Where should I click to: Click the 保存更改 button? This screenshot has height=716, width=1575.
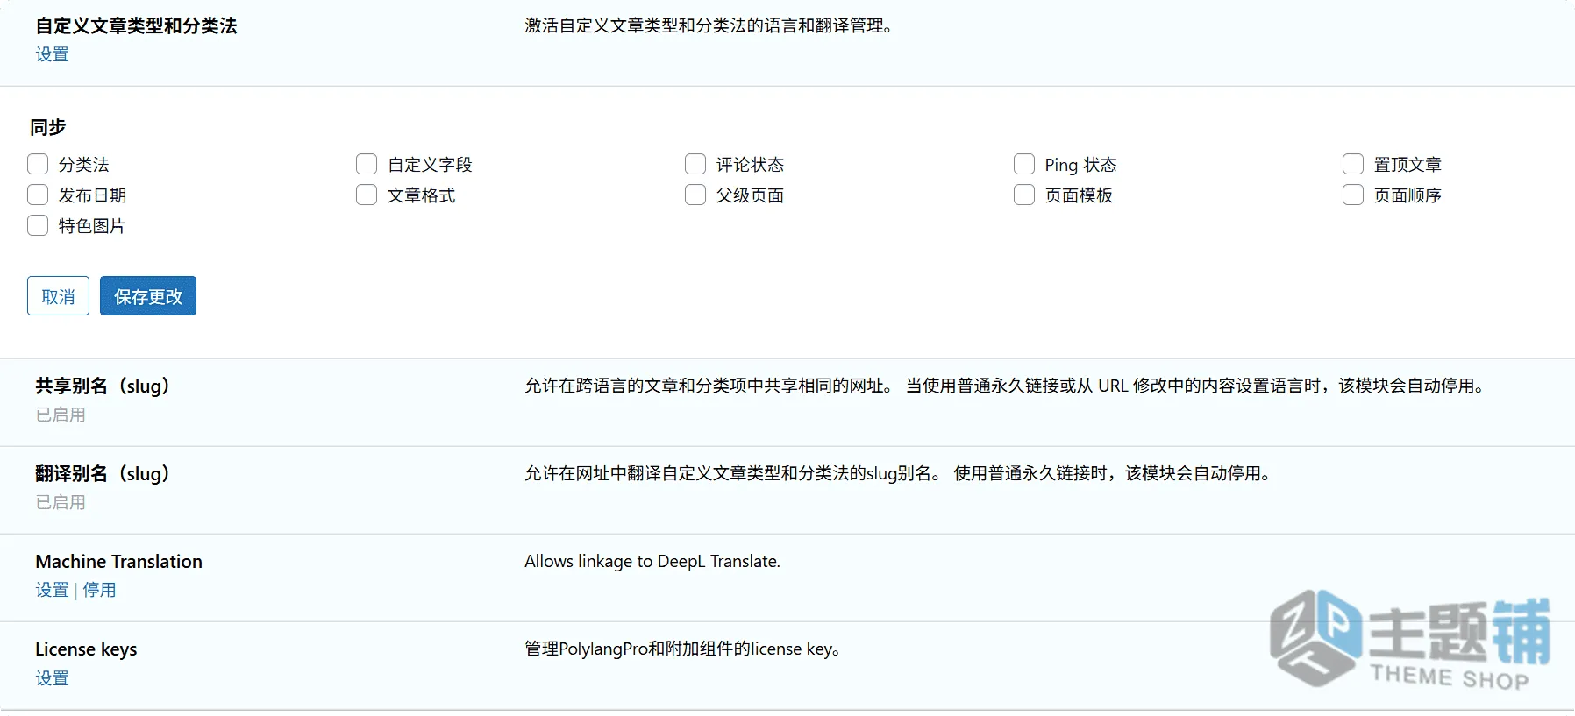click(x=148, y=296)
